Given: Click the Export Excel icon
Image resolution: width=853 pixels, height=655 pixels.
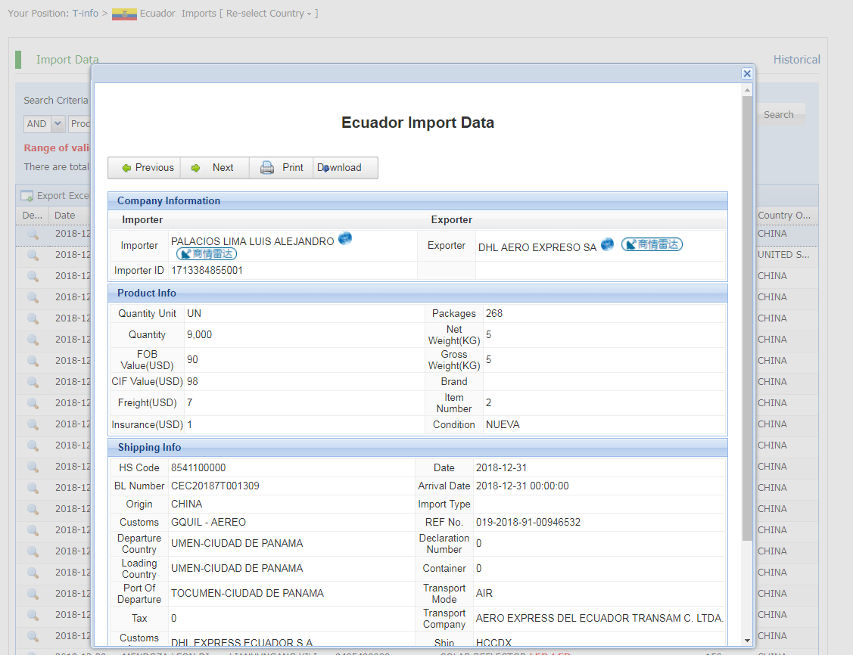Looking at the screenshot, I should click(x=26, y=196).
